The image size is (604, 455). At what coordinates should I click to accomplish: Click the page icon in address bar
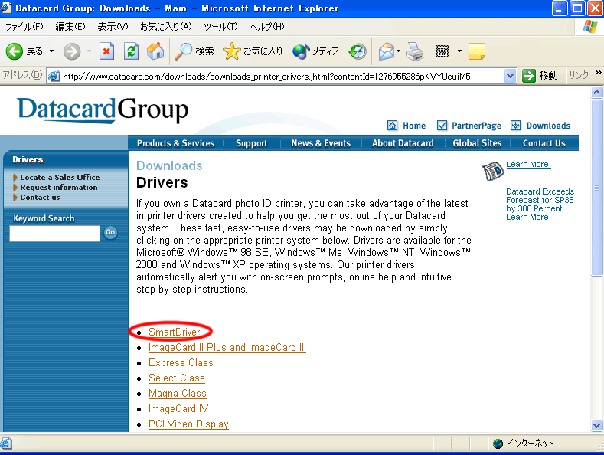[x=54, y=76]
